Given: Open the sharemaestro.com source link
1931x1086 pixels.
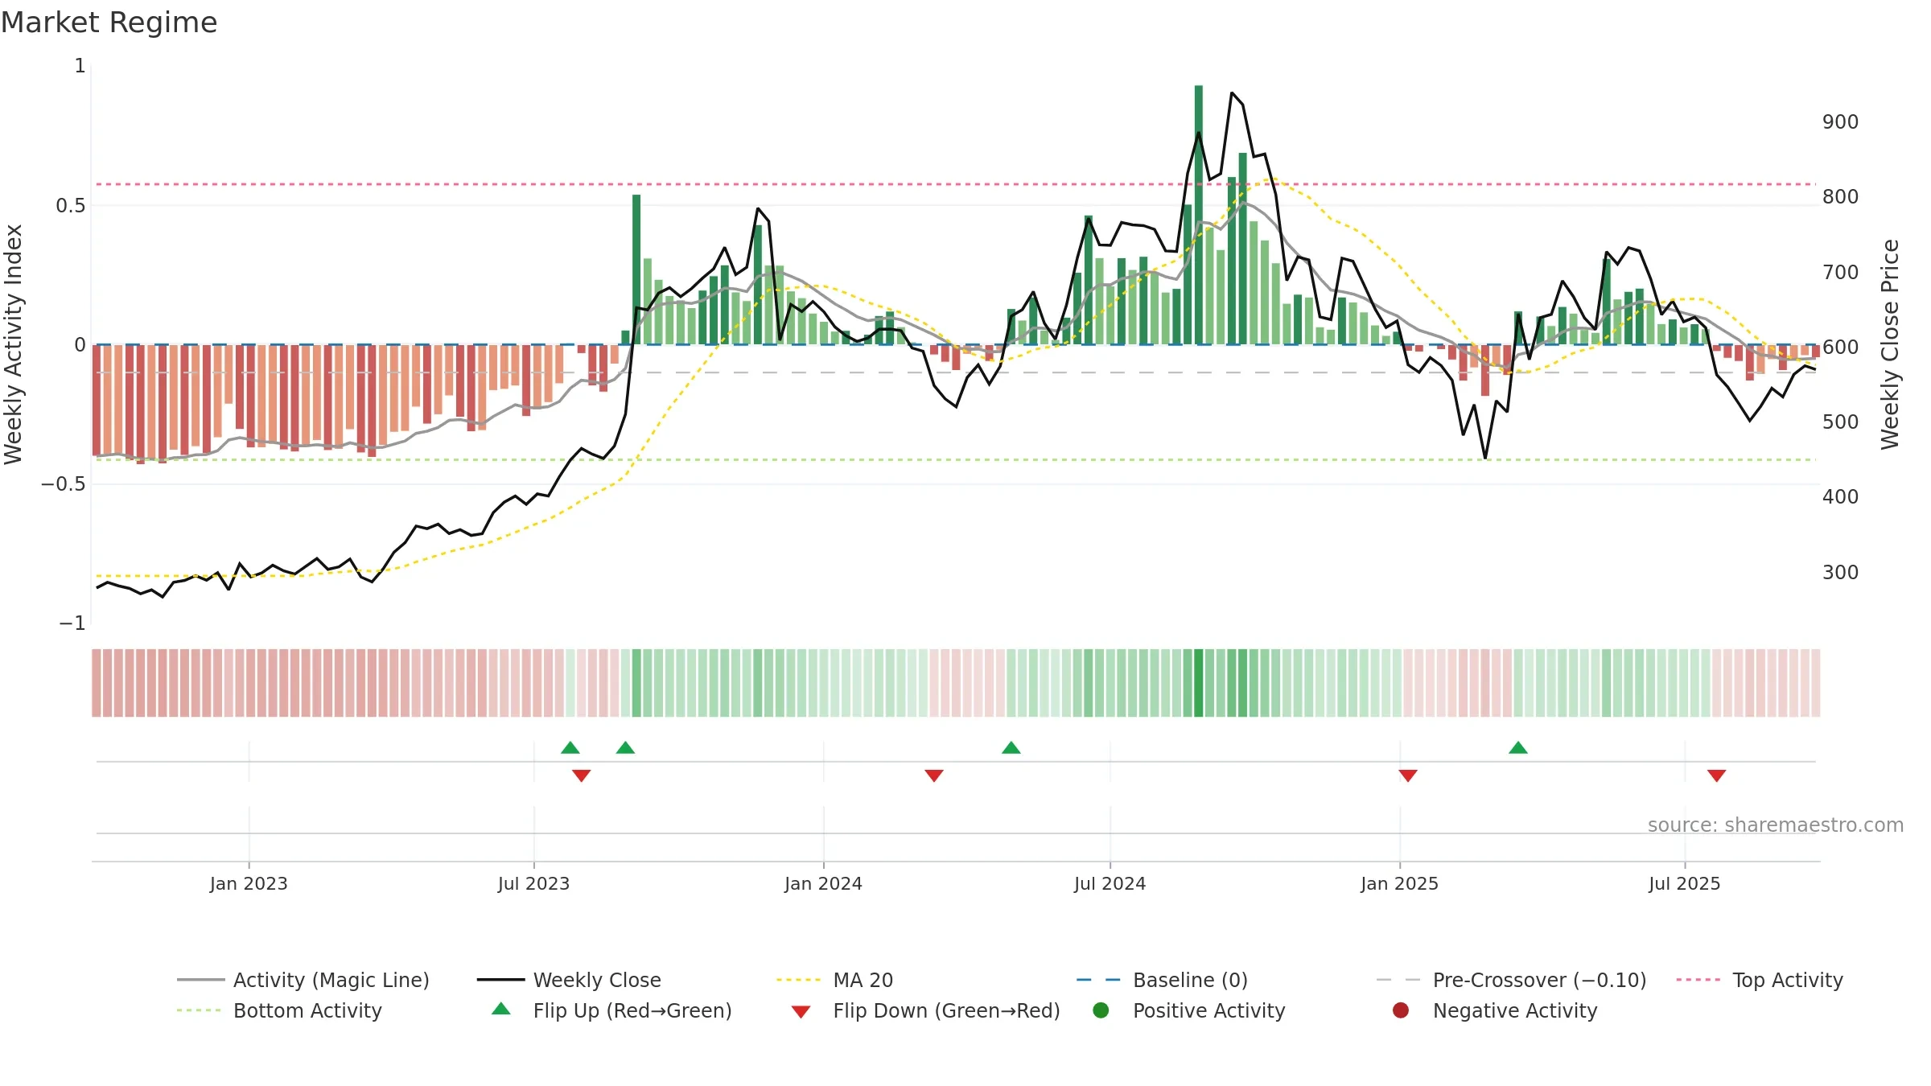Looking at the screenshot, I should pyautogui.click(x=1776, y=825).
